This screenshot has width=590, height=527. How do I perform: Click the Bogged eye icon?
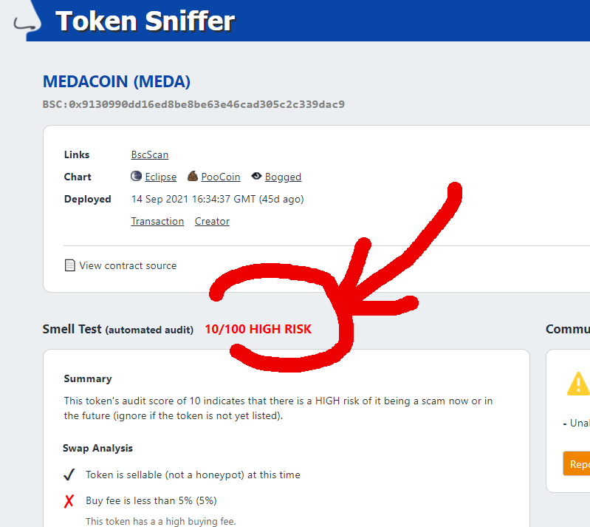click(x=256, y=176)
